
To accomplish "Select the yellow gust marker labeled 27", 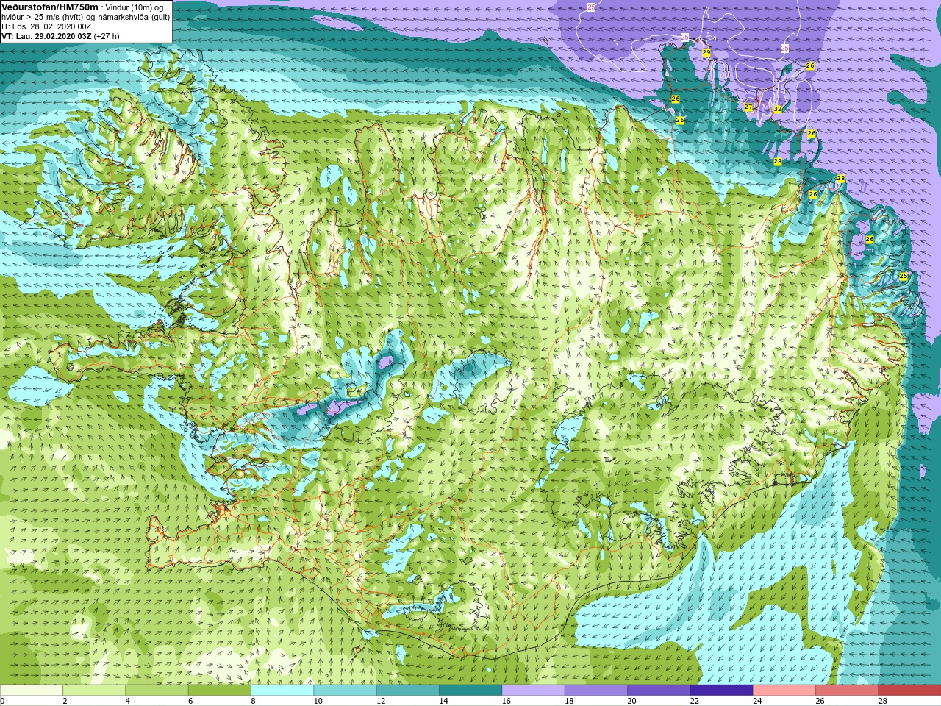I will pos(748,107).
